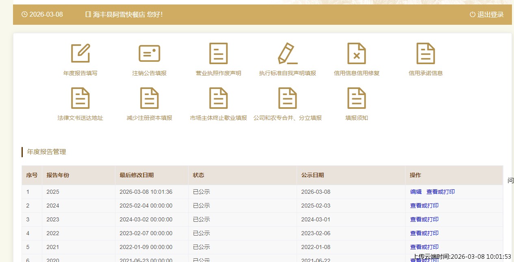Click the 报告年份 column header

(x=58, y=175)
